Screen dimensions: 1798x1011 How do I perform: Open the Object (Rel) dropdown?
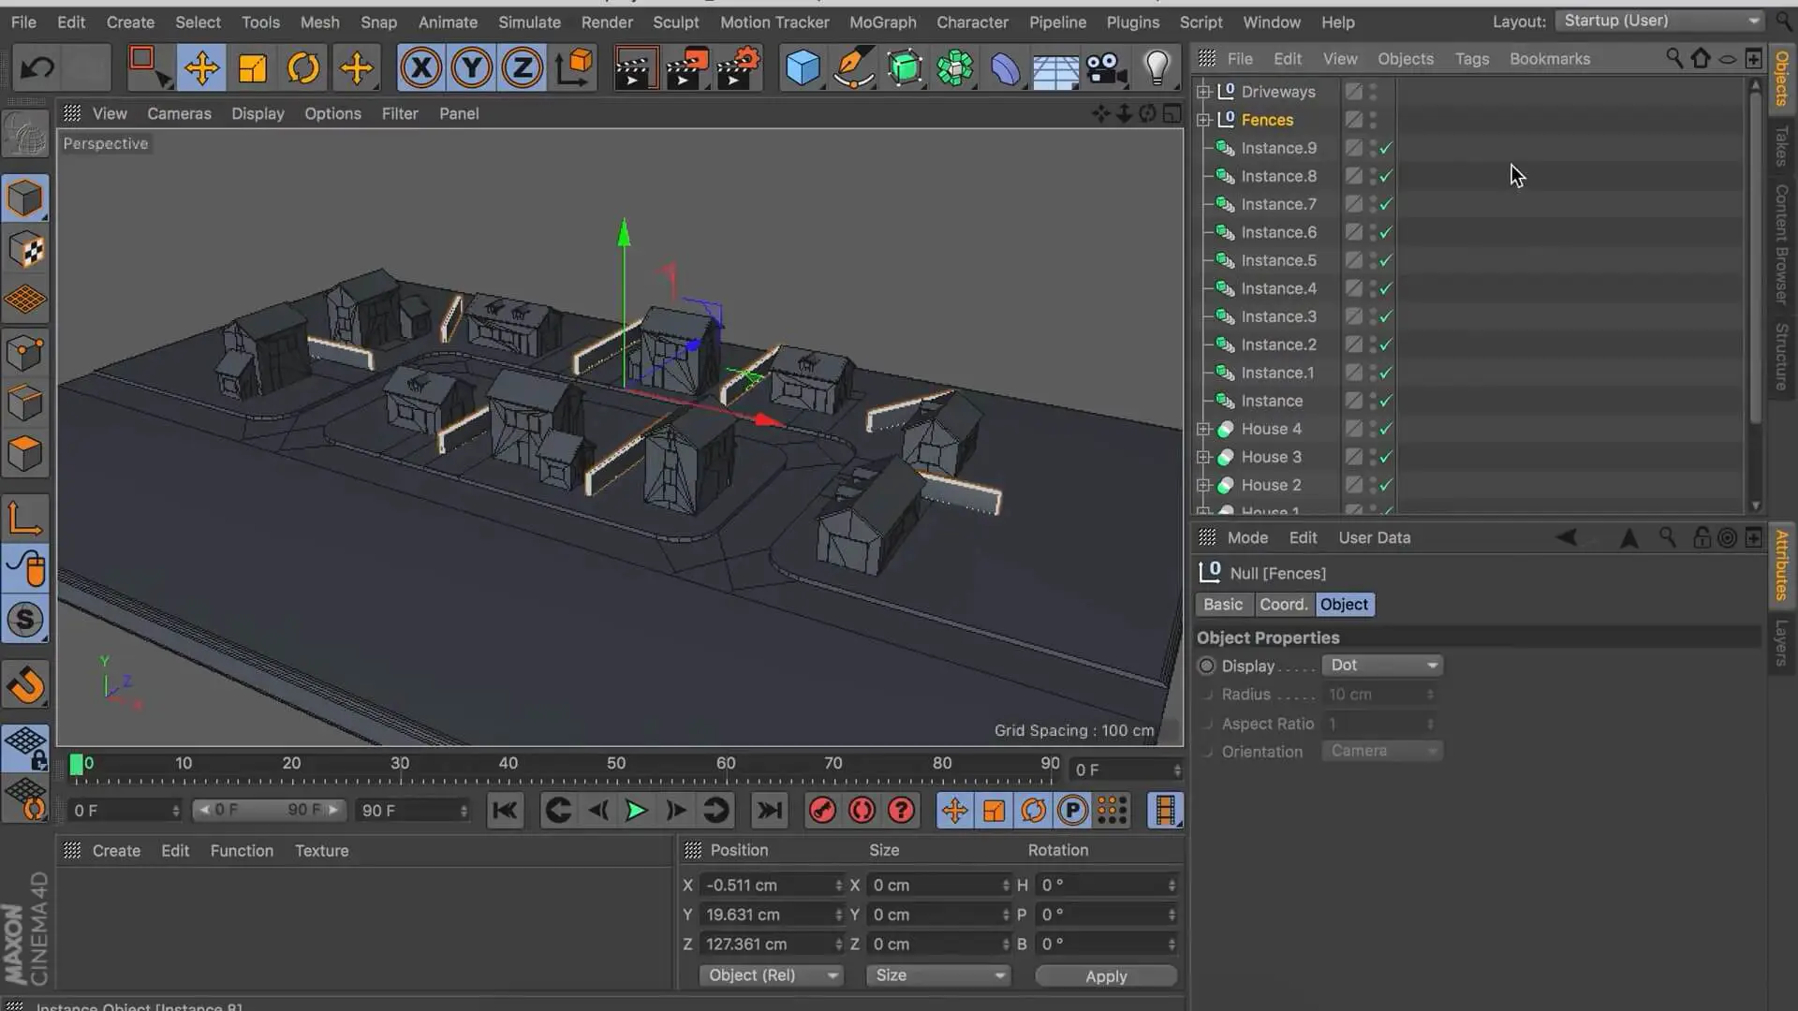[x=771, y=975]
